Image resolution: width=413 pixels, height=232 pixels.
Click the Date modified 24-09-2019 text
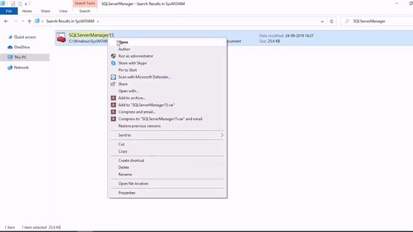[x=287, y=35]
